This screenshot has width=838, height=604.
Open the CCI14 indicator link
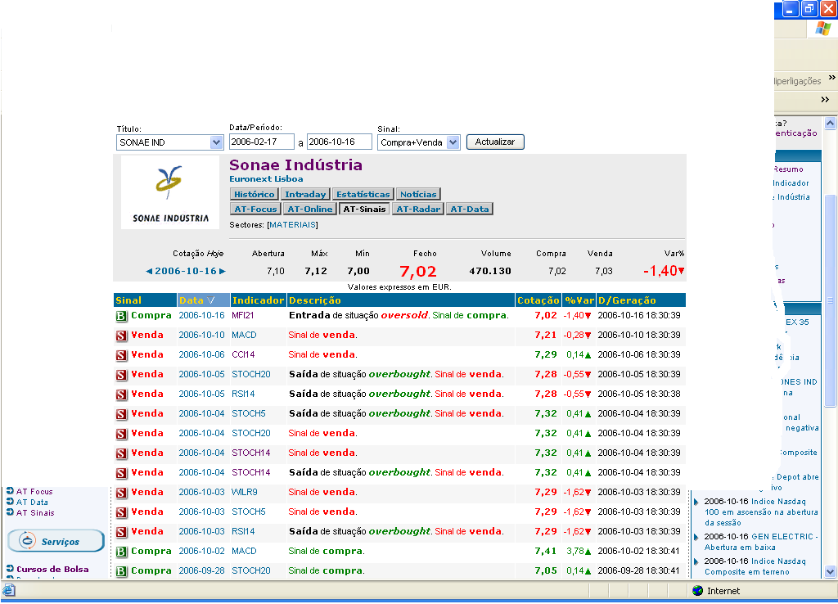(243, 355)
